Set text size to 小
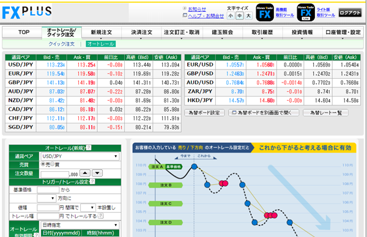Image resolution: width=367 pixels, height=237 pixels. click(231, 16)
